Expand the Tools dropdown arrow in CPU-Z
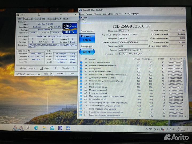This screenshot has width=192, height=144. (x=52, y=74)
